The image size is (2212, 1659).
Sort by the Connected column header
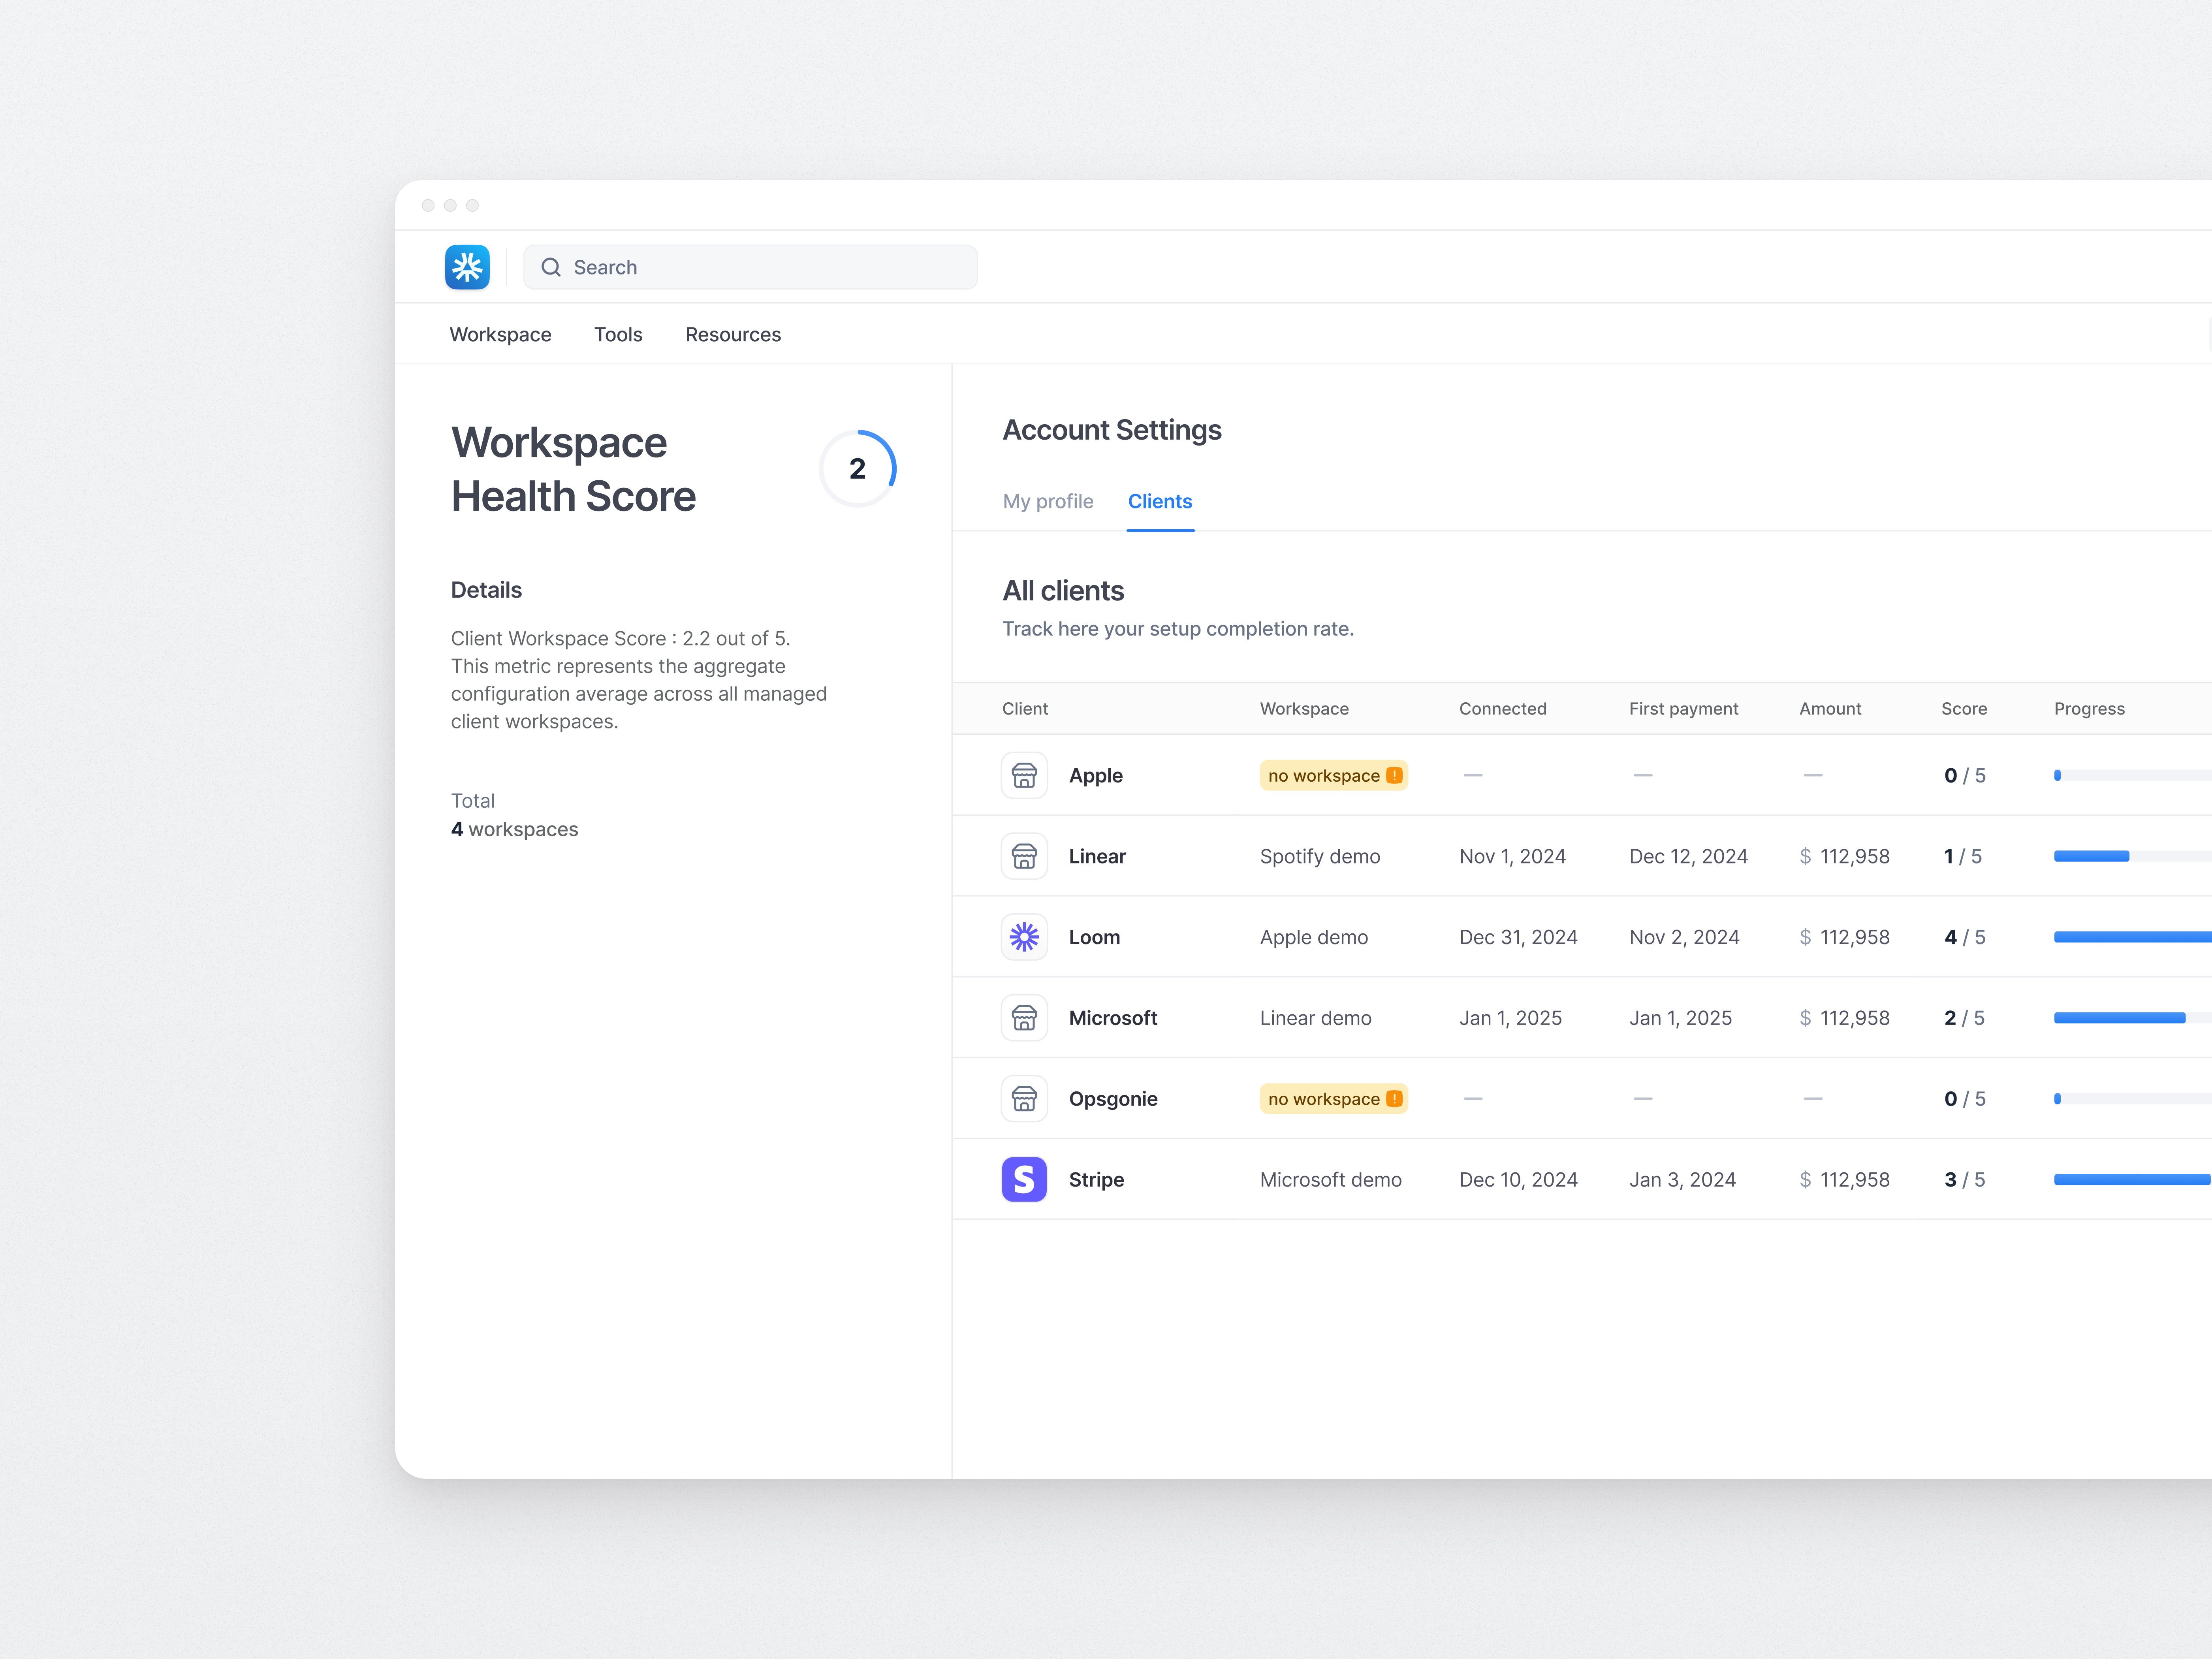(1502, 709)
